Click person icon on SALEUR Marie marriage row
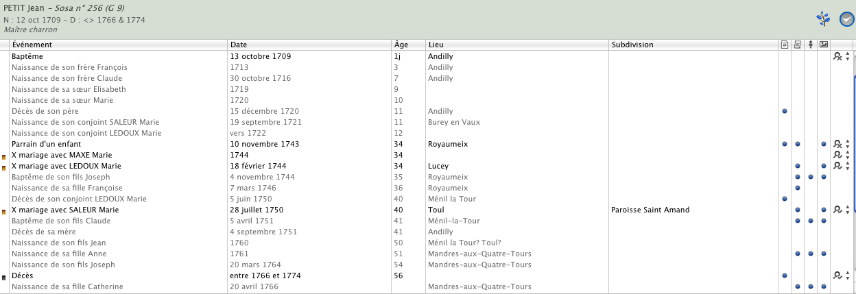This screenshot has height=294, width=856. pyautogui.click(x=837, y=210)
